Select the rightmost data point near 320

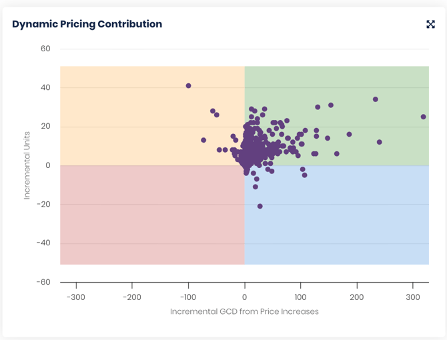click(x=424, y=117)
